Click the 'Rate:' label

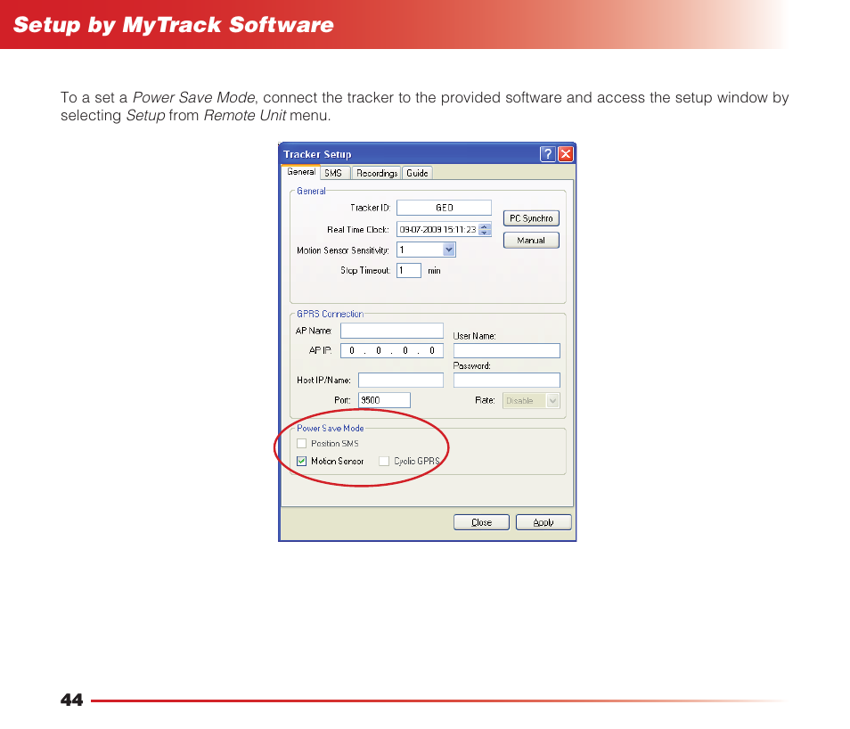point(485,400)
